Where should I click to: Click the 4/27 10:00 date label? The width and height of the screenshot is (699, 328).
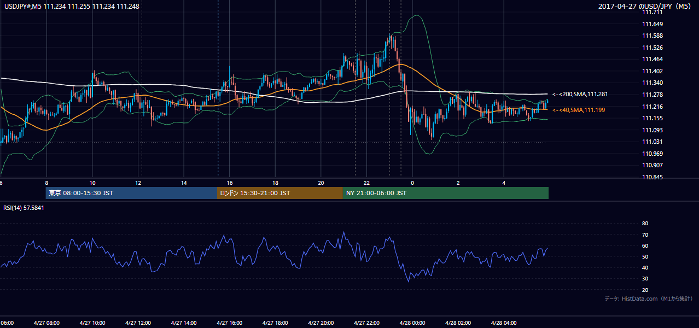coord(92,323)
